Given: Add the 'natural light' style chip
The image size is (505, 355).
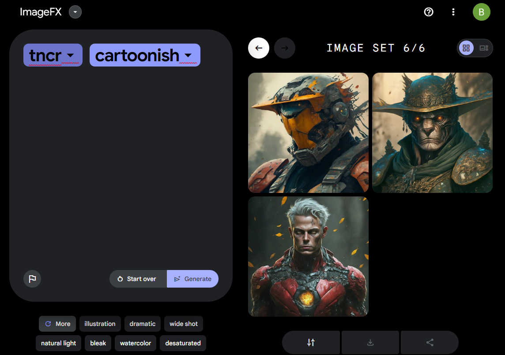Looking at the screenshot, I should click(x=58, y=343).
